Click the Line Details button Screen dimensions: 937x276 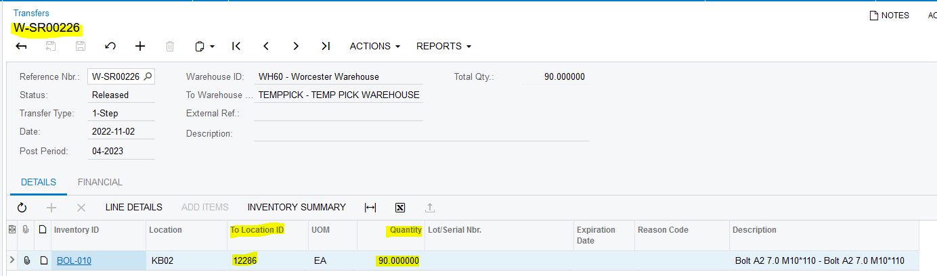pos(133,207)
